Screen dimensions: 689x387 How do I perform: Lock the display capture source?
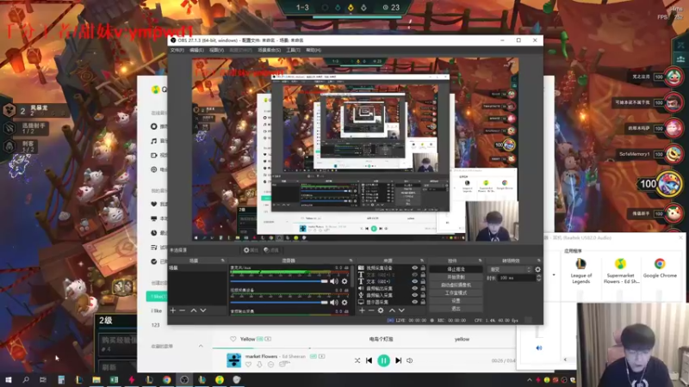coord(423,302)
